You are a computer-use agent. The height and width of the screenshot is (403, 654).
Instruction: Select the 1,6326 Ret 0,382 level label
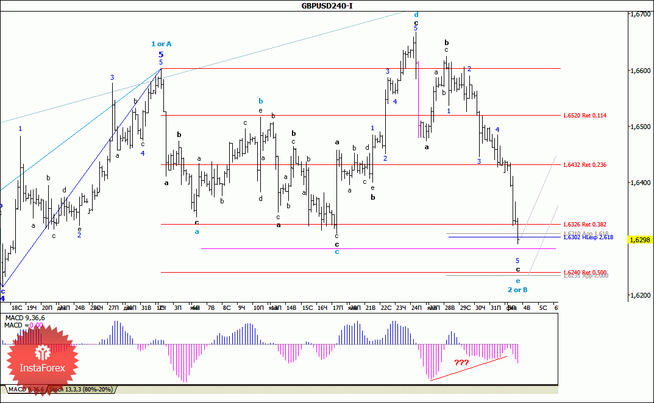pyautogui.click(x=585, y=224)
